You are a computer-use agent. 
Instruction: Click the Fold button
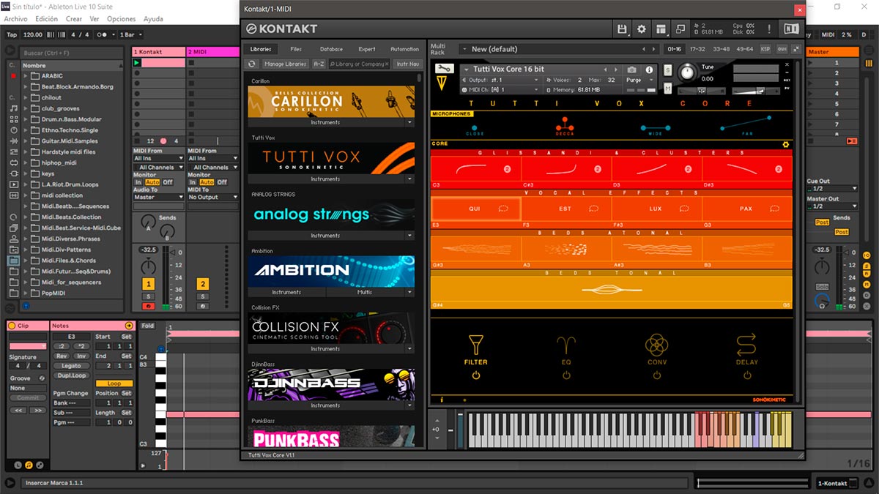148,326
